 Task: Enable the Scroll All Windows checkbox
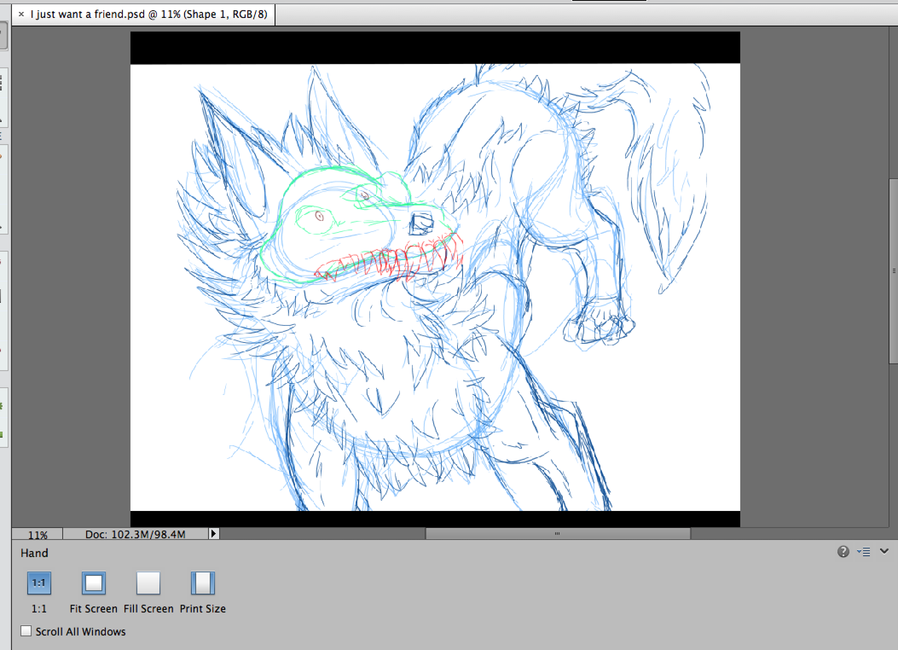coord(26,631)
